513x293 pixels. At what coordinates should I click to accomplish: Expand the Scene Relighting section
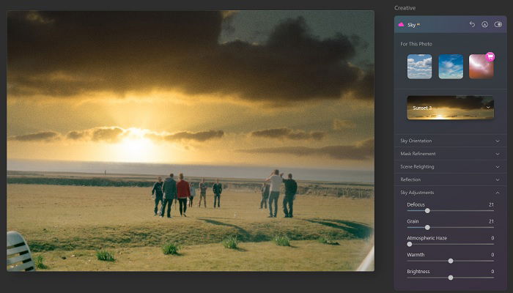450,166
